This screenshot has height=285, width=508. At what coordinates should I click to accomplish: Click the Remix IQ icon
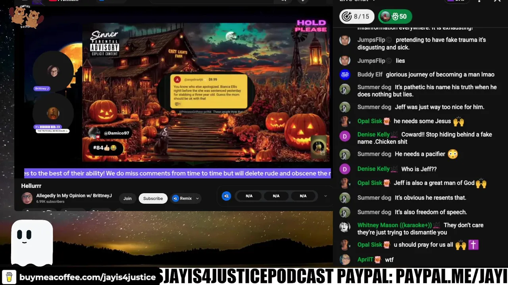pos(175,198)
